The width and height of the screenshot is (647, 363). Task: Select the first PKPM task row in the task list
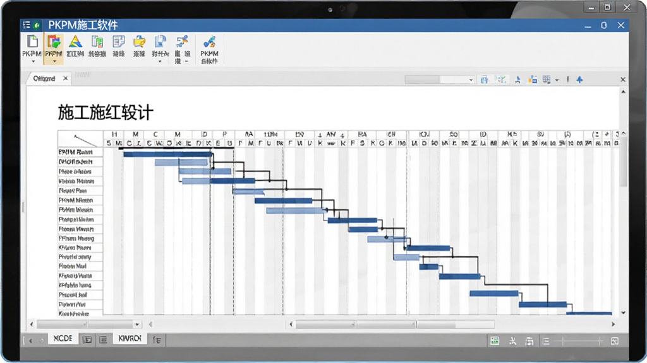click(x=80, y=153)
